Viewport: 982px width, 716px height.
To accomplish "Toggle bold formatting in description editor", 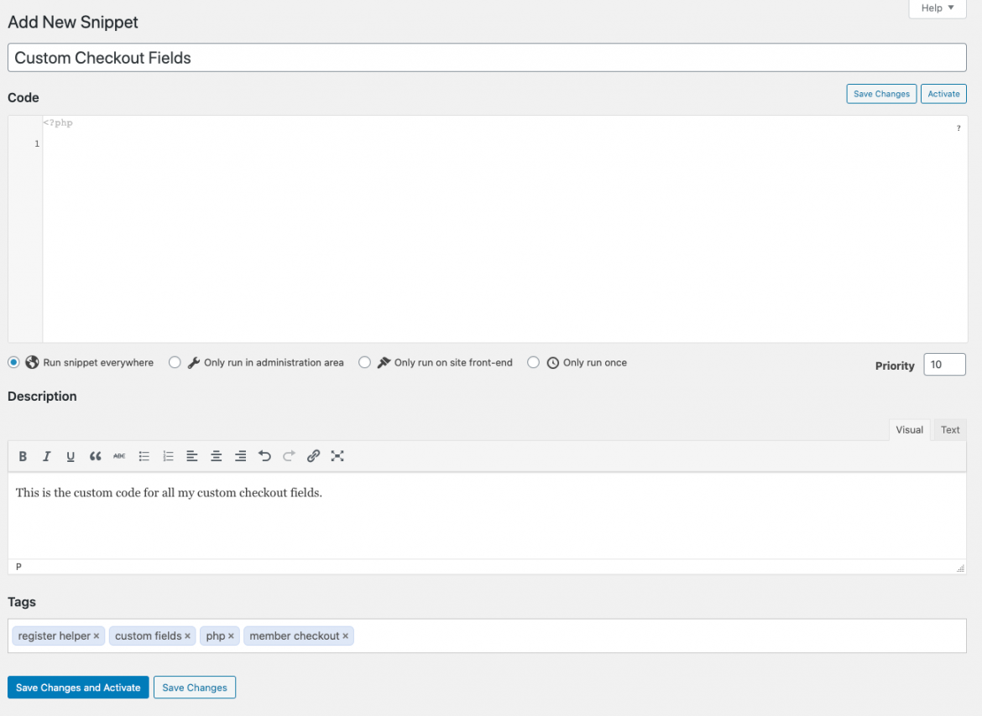I will (23, 456).
